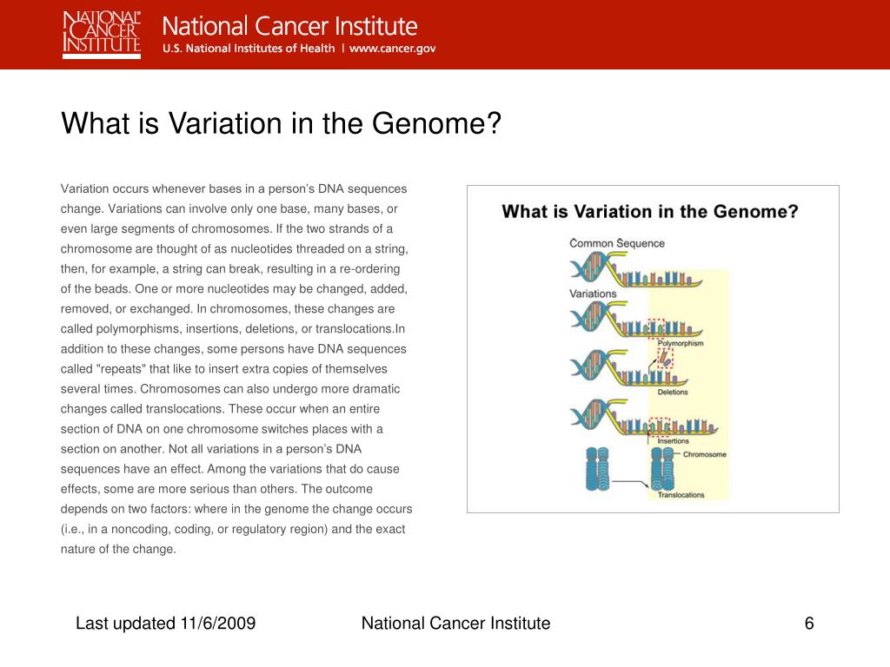Click the Polymorphism red dashed box
Viewport: 890px width, 667px height.
click(656, 327)
